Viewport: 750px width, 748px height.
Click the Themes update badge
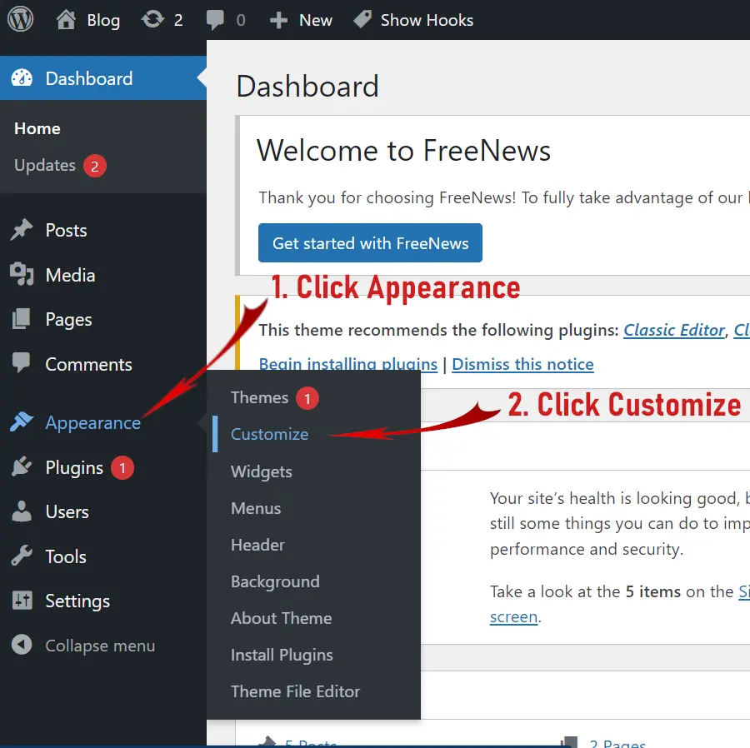(307, 398)
